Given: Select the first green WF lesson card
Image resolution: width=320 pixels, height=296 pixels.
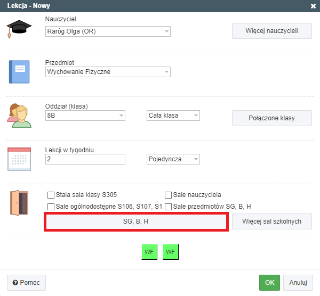Looking at the screenshot, I should tap(149, 252).
